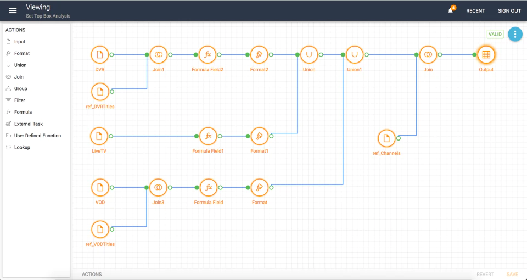Click SIGN OUT
The image size is (527, 280).
coord(509,11)
